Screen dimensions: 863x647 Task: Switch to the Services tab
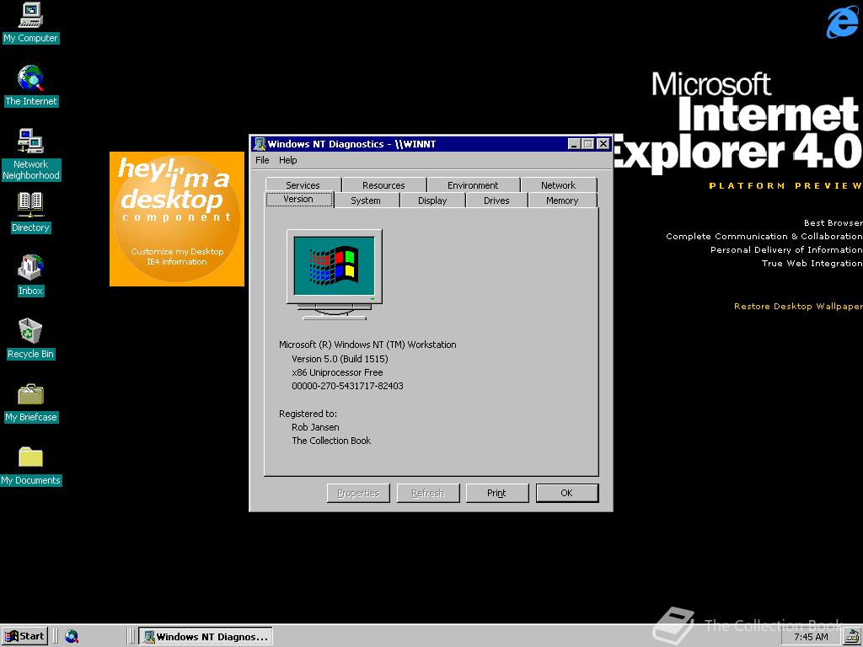click(303, 185)
